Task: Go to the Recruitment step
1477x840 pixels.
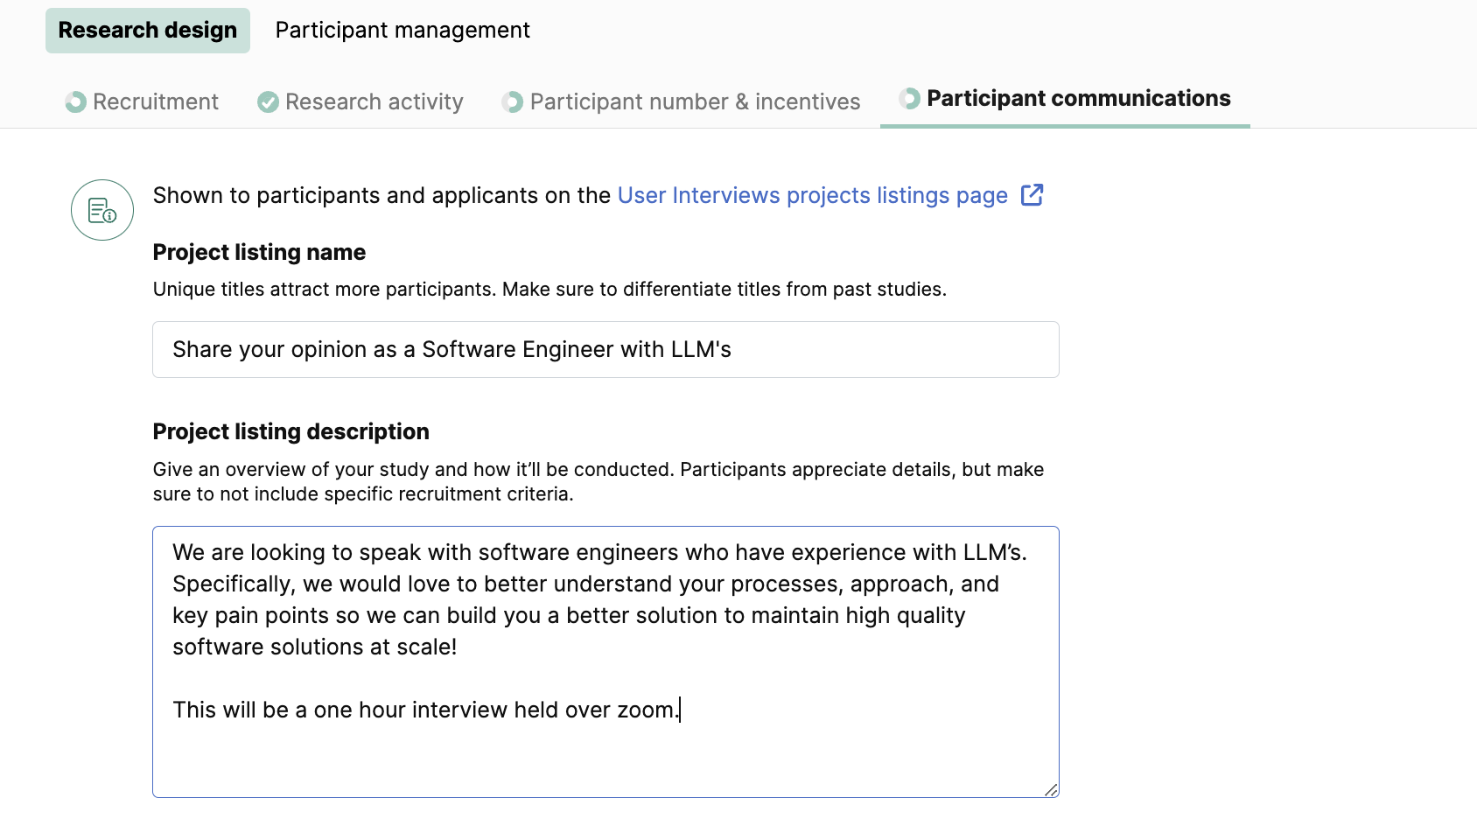Action: click(142, 102)
